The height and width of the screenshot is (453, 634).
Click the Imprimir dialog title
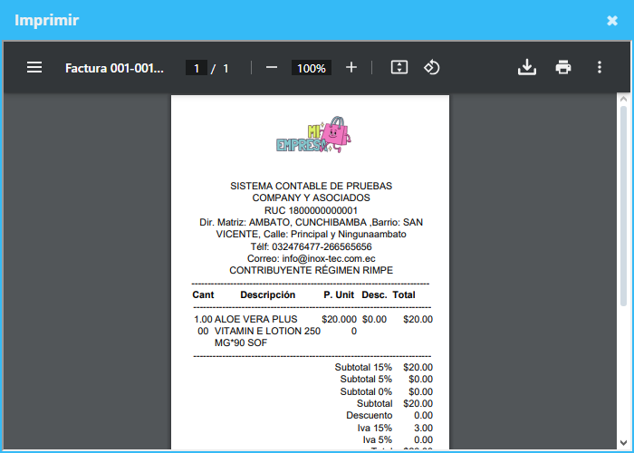click(46, 20)
